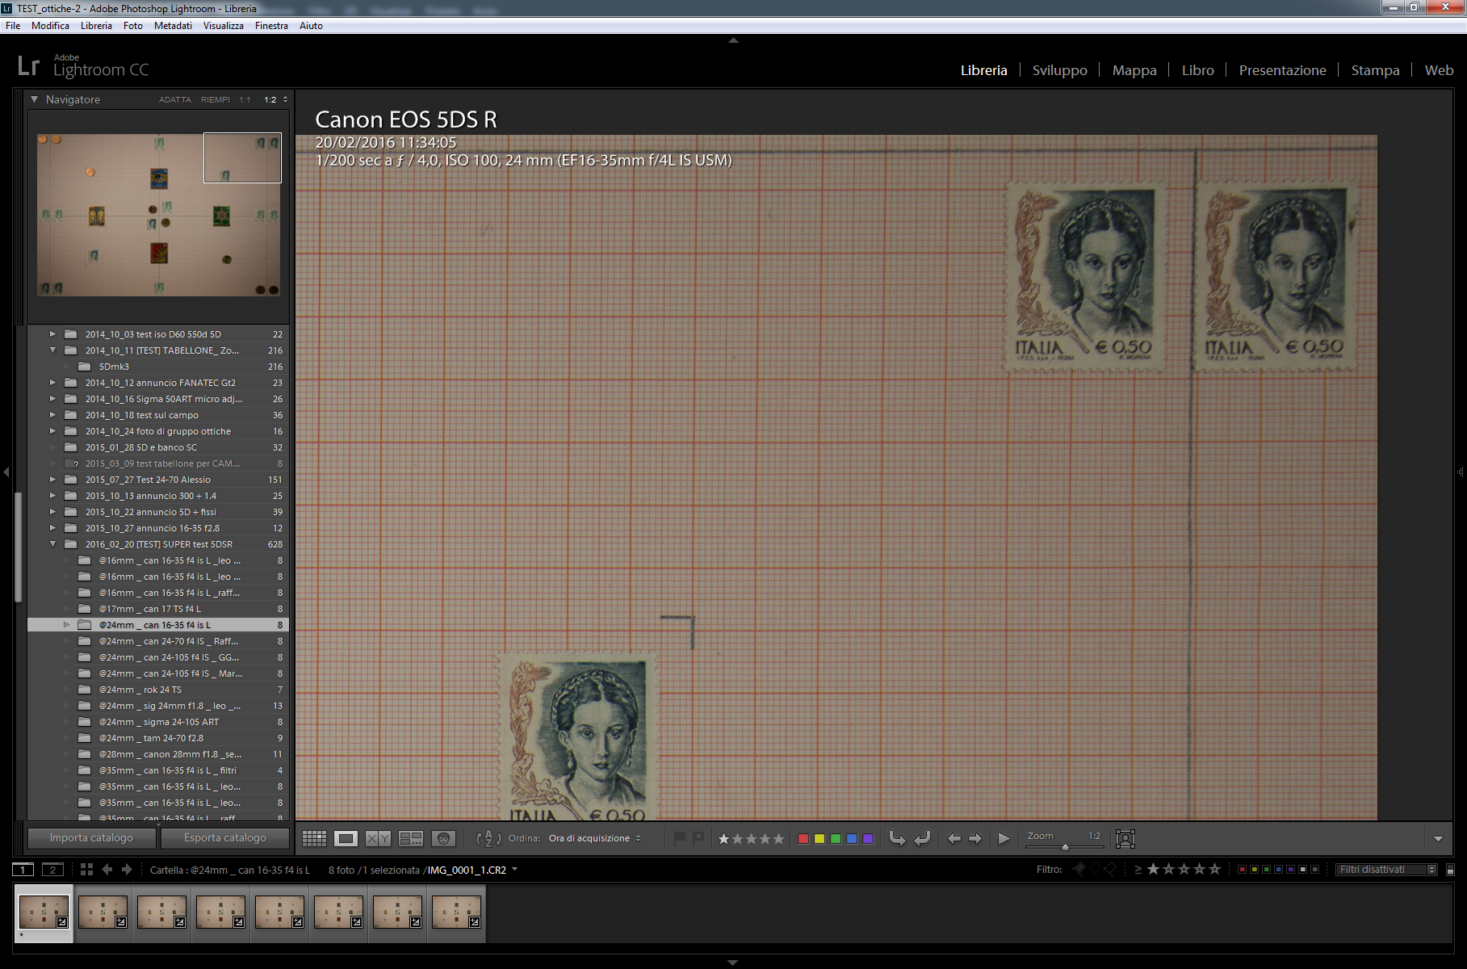Screen dimensions: 1467x969
Task: Collapse the Navigatore panel
Action: [x=34, y=99]
